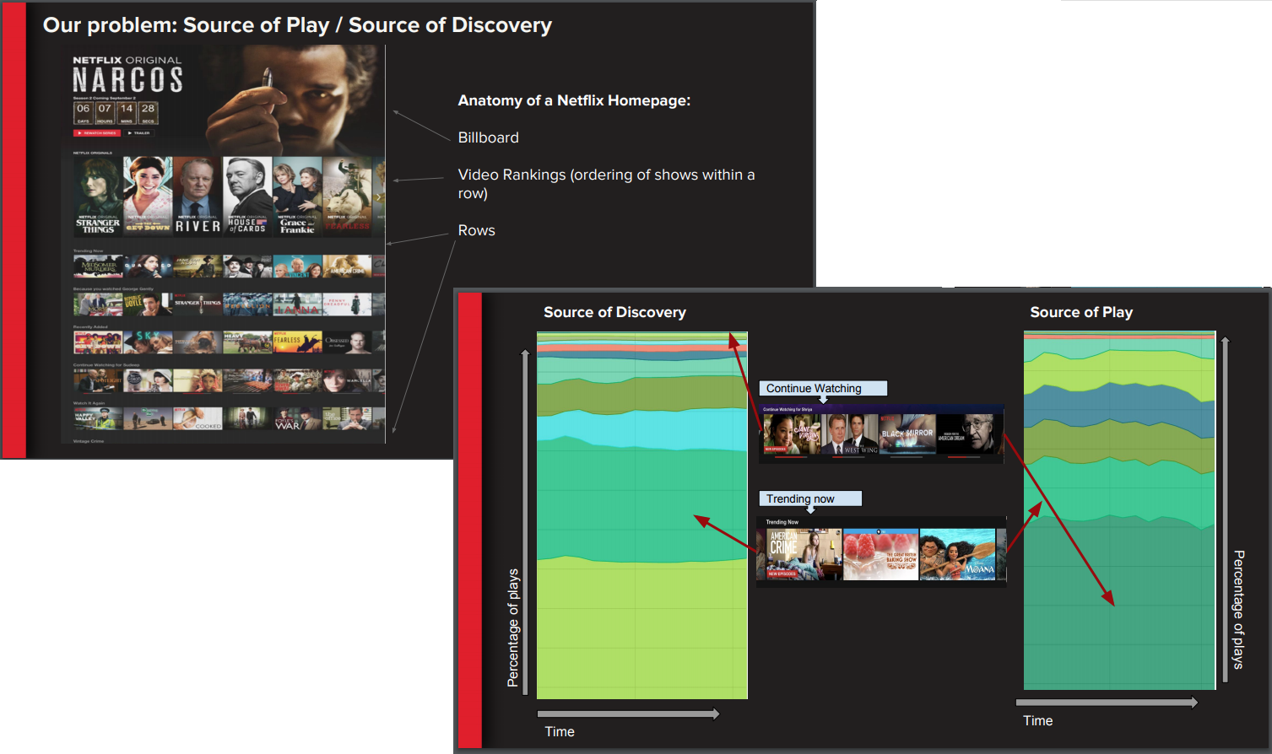Image resolution: width=1272 pixels, height=754 pixels.
Task: Select the Sky thumbnail in Recently Added
Action: pyautogui.click(x=148, y=342)
